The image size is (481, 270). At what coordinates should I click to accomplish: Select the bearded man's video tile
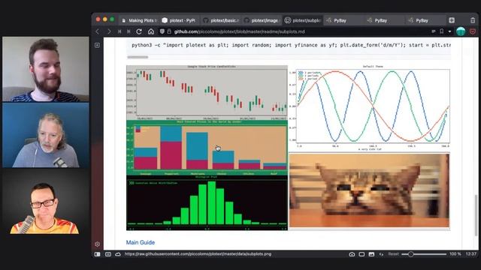(x=46, y=69)
